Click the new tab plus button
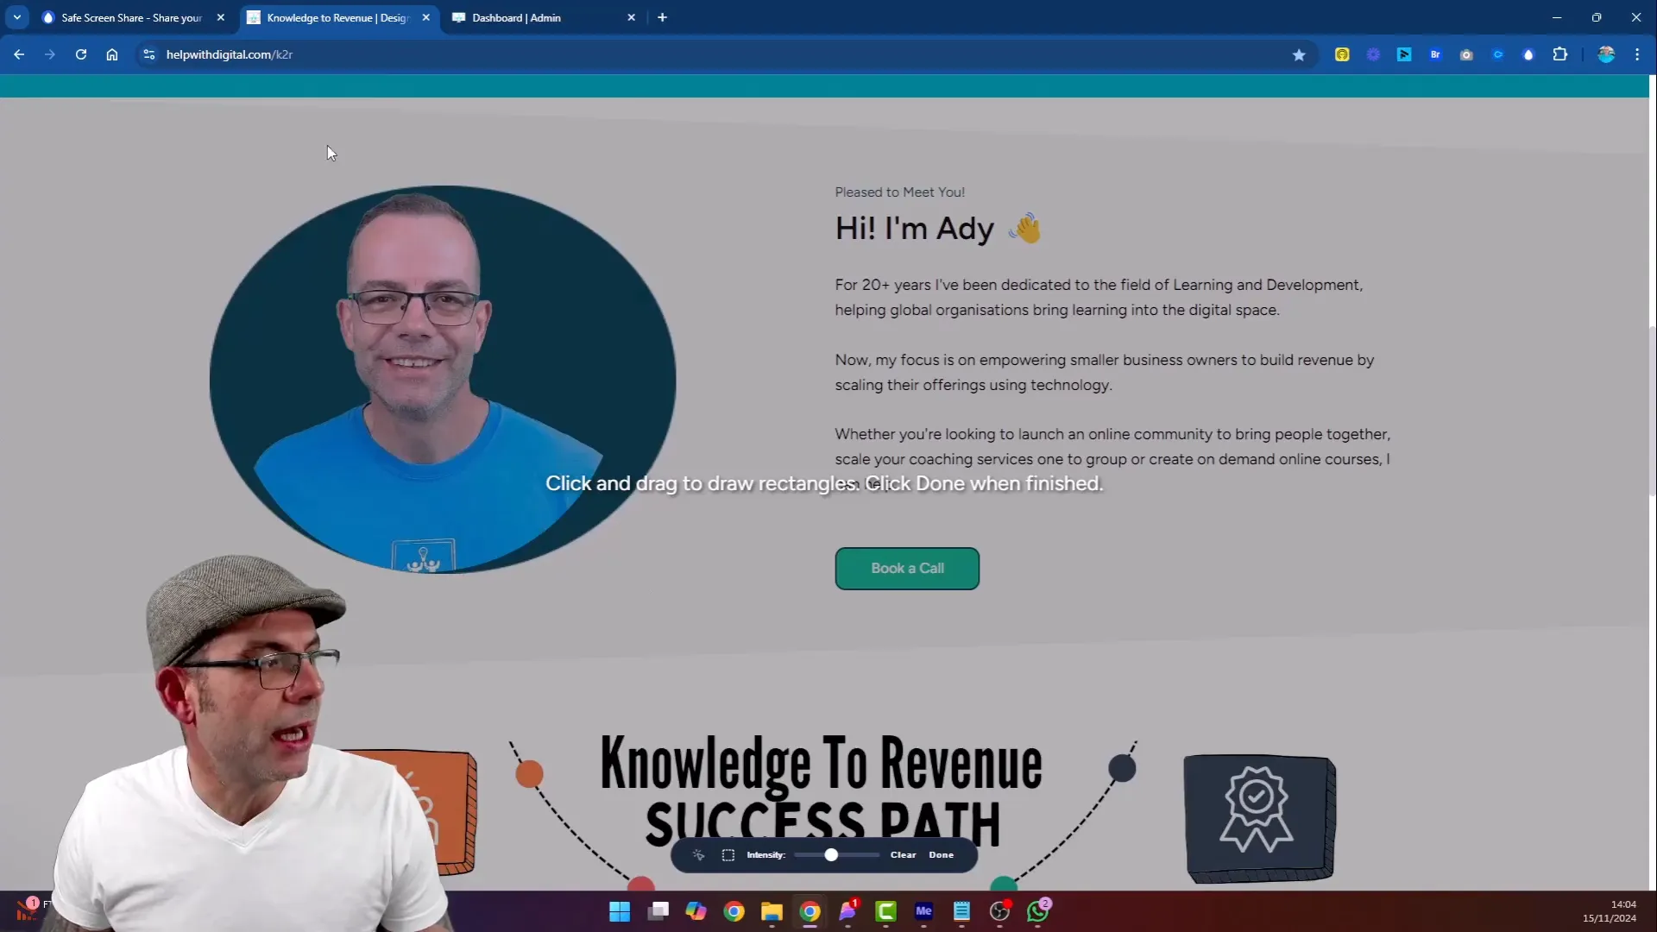Screen dimensions: 1657x932 click(x=664, y=17)
